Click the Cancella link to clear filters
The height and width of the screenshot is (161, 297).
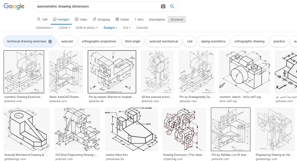[x=142, y=28]
